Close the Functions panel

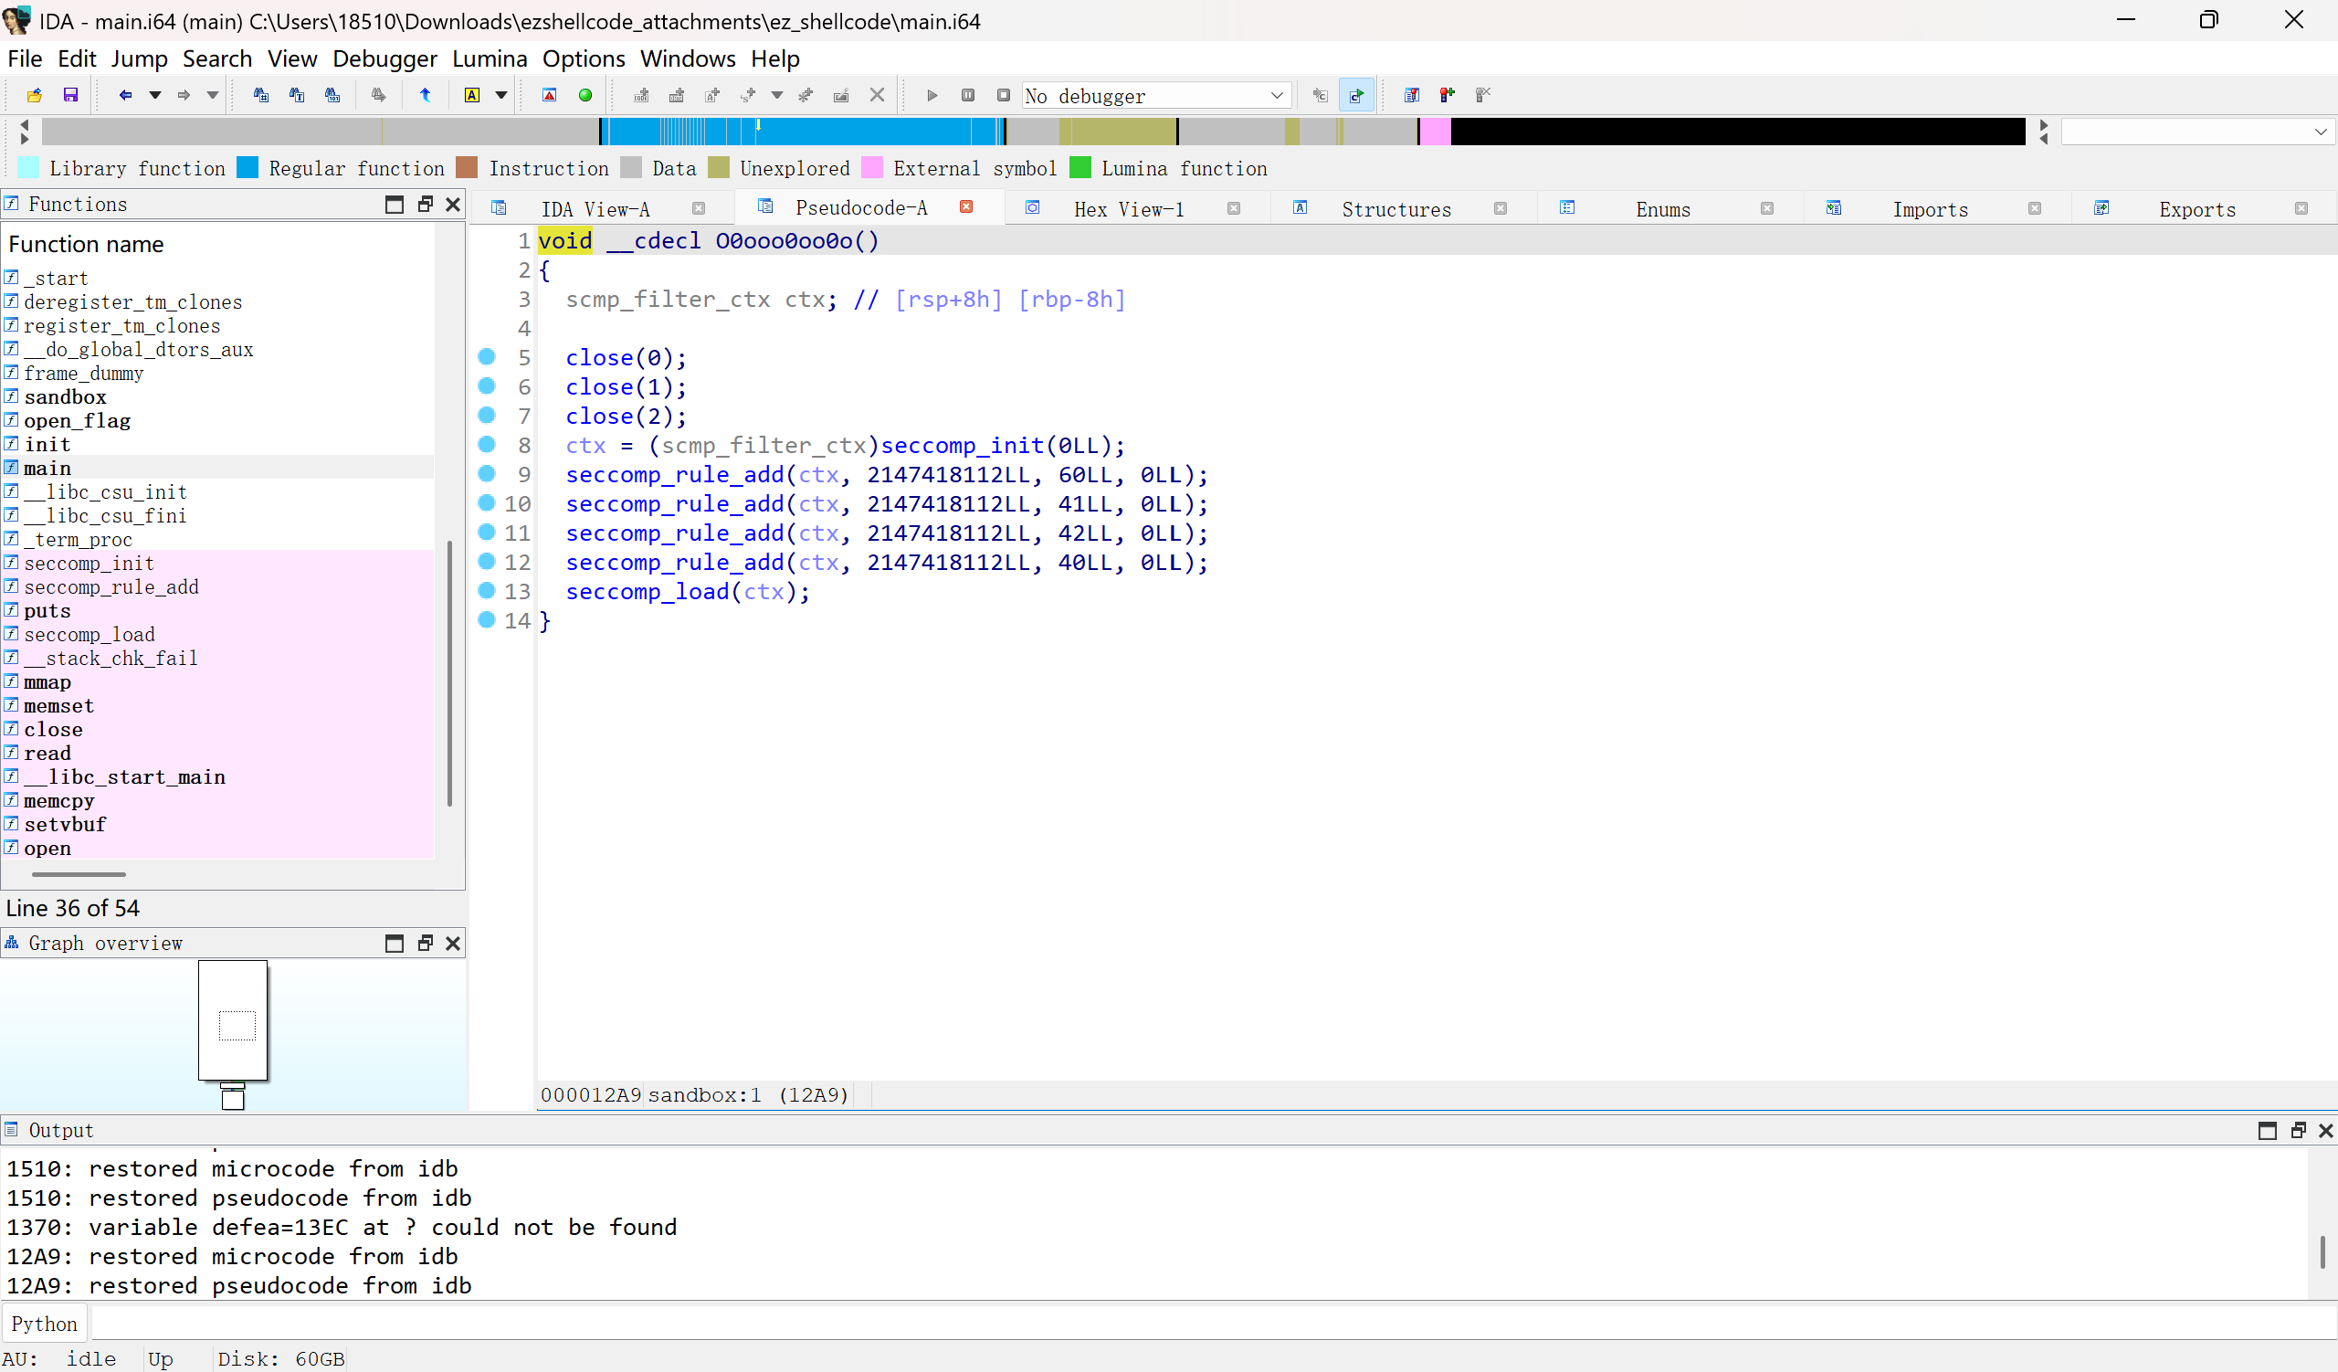453,204
